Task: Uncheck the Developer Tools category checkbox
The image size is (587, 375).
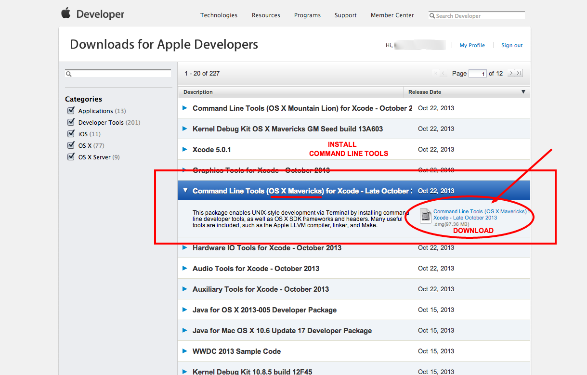Action: coord(71,122)
